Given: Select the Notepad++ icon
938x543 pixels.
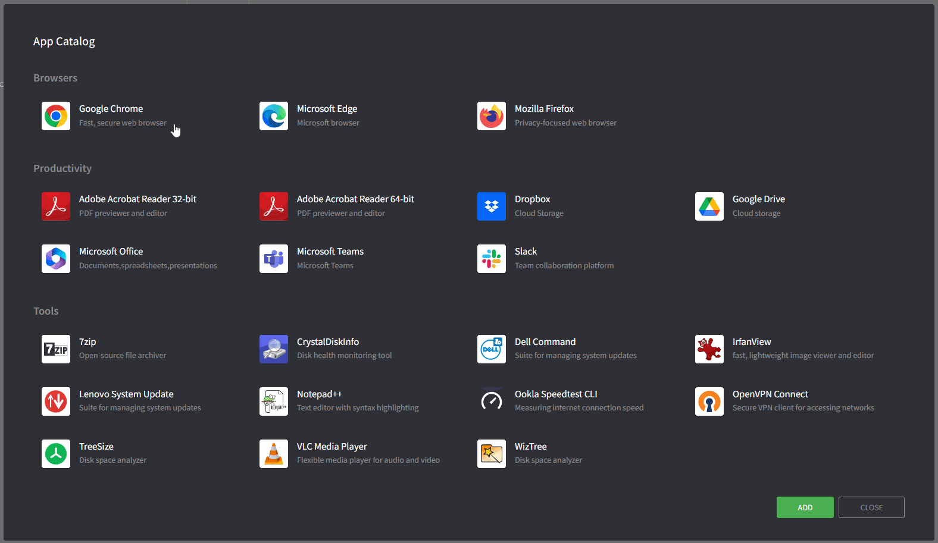Looking at the screenshot, I should point(274,401).
